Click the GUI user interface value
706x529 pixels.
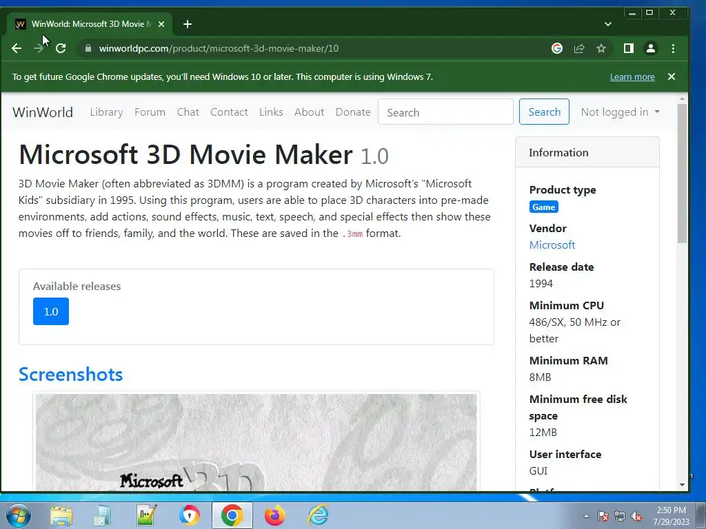point(538,471)
